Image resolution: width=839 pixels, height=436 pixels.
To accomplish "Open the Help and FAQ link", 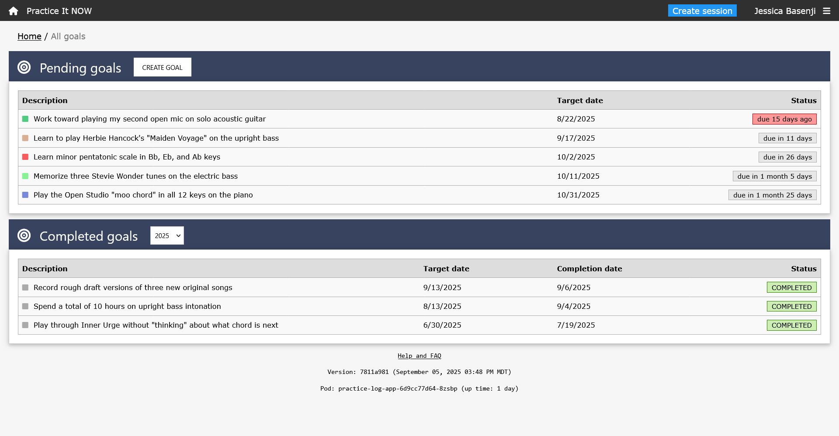I will [419, 356].
